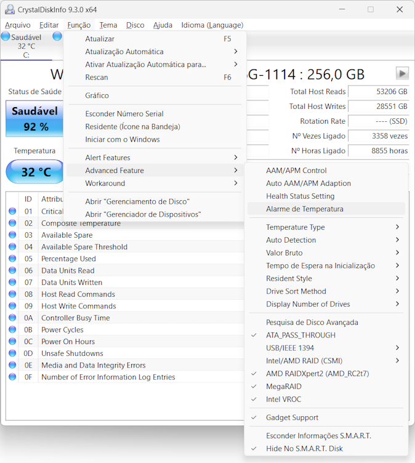Click the 32 °C temperature button

pos(35,172)
